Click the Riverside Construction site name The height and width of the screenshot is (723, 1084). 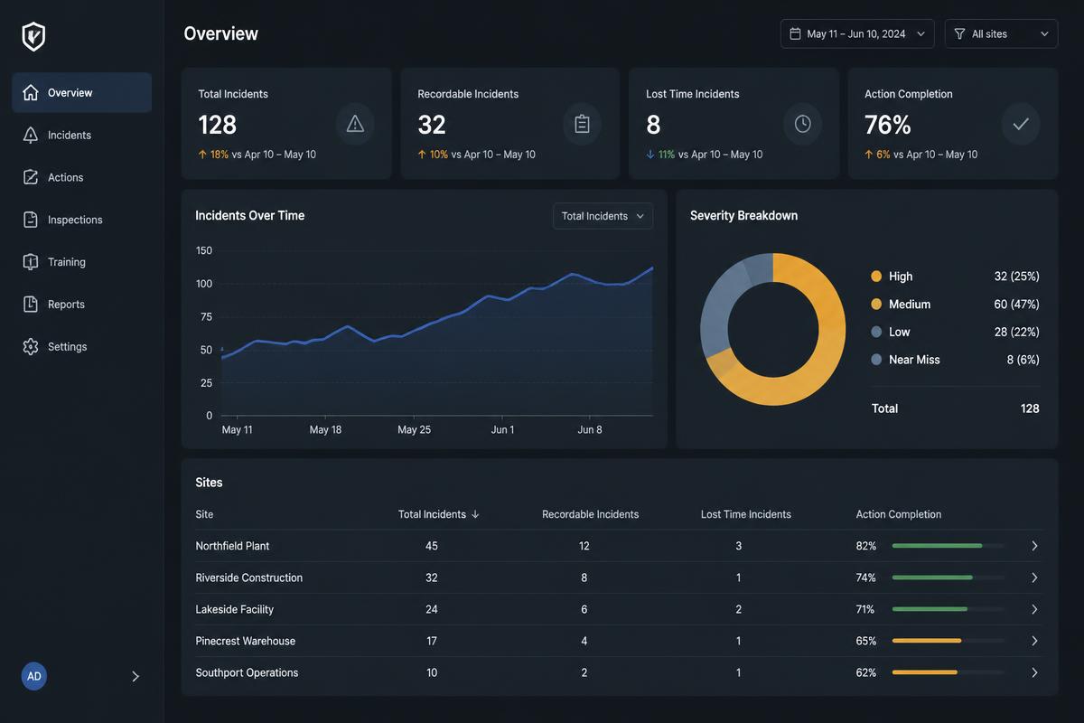[249, 577]
